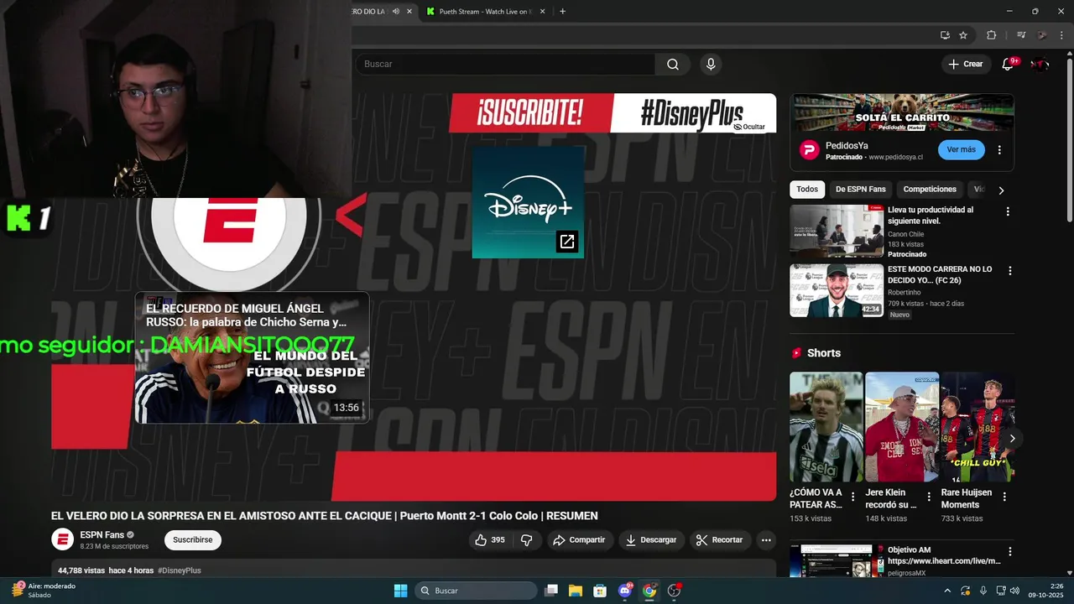
Task: Open the Windows Start menu
Action: point(400,591)
